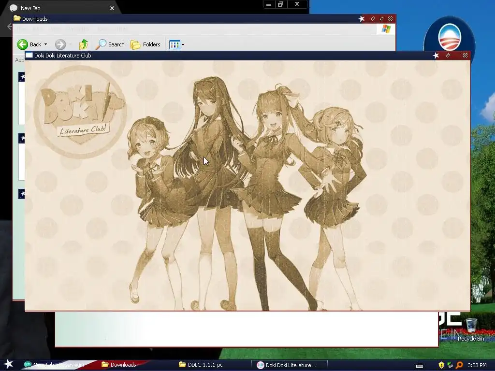
Task: Click the network connection tray icon
Action: [450, 365]
